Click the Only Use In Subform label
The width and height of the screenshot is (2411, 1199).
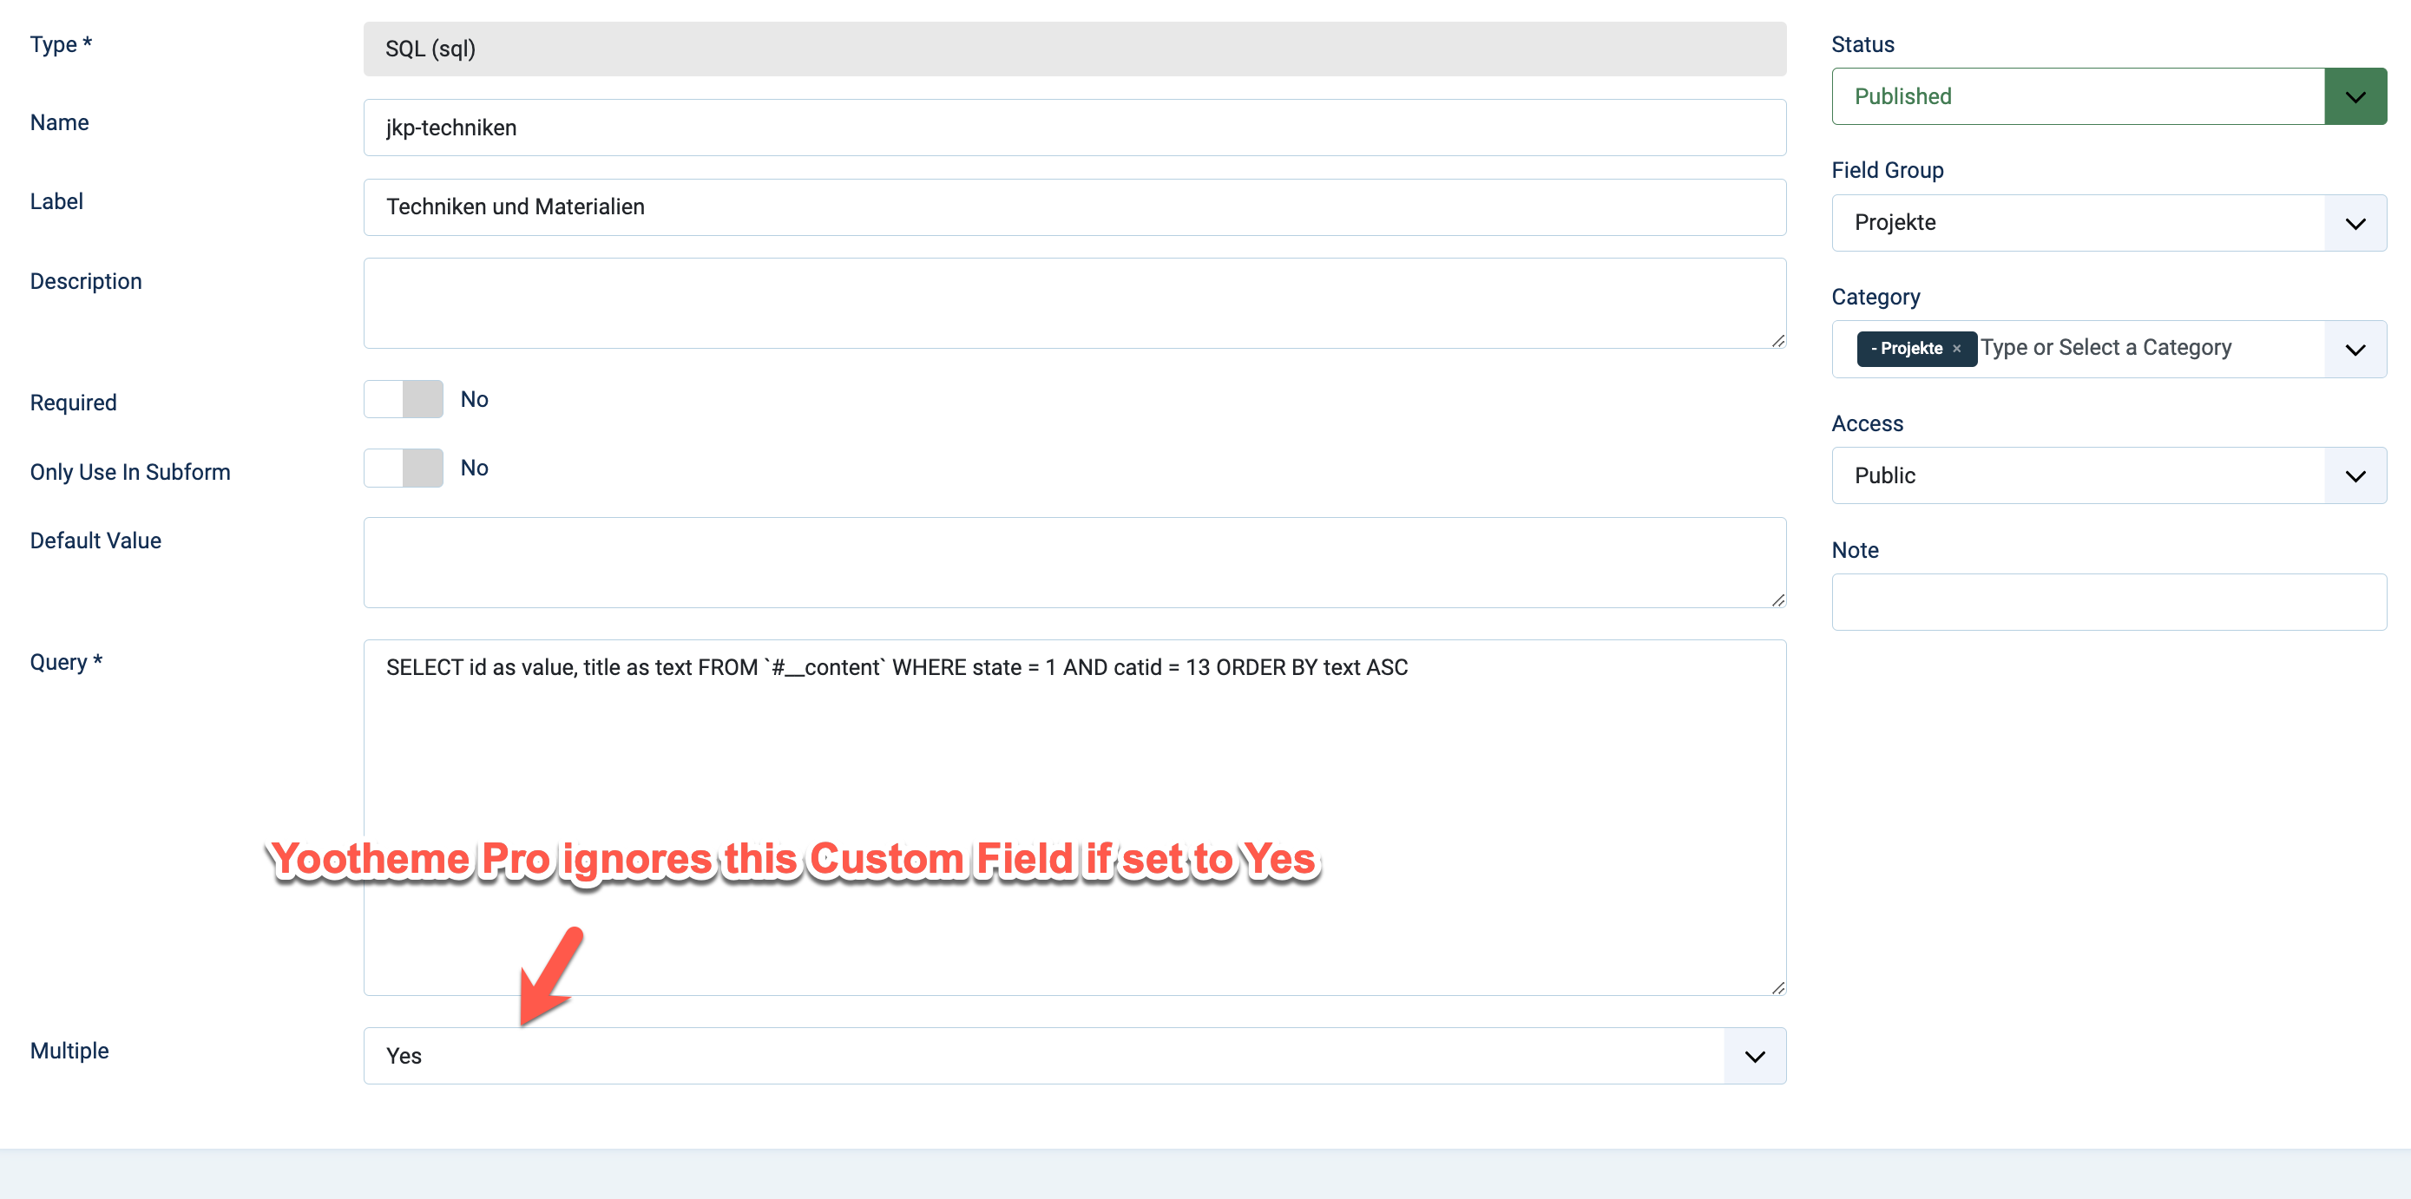[130, 472]
